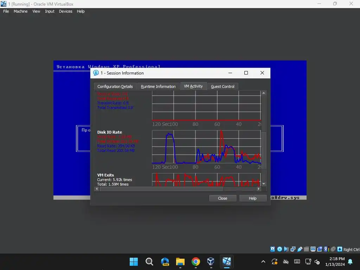This screenshot has height=270, width=360.
Task: Open the Devices menu
Action: pos(65,11)
